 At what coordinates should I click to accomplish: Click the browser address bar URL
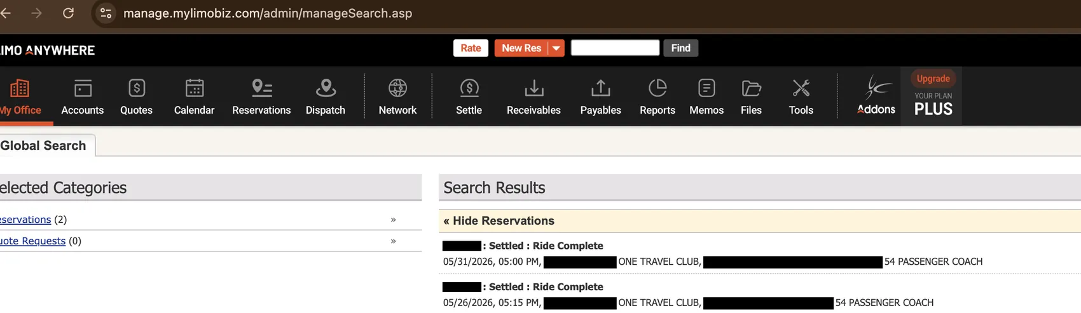[268, 13]
